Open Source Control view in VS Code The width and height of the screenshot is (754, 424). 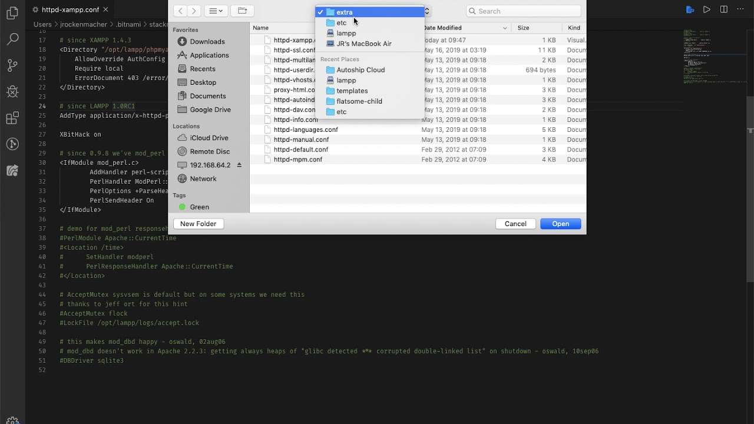[12, 65]
